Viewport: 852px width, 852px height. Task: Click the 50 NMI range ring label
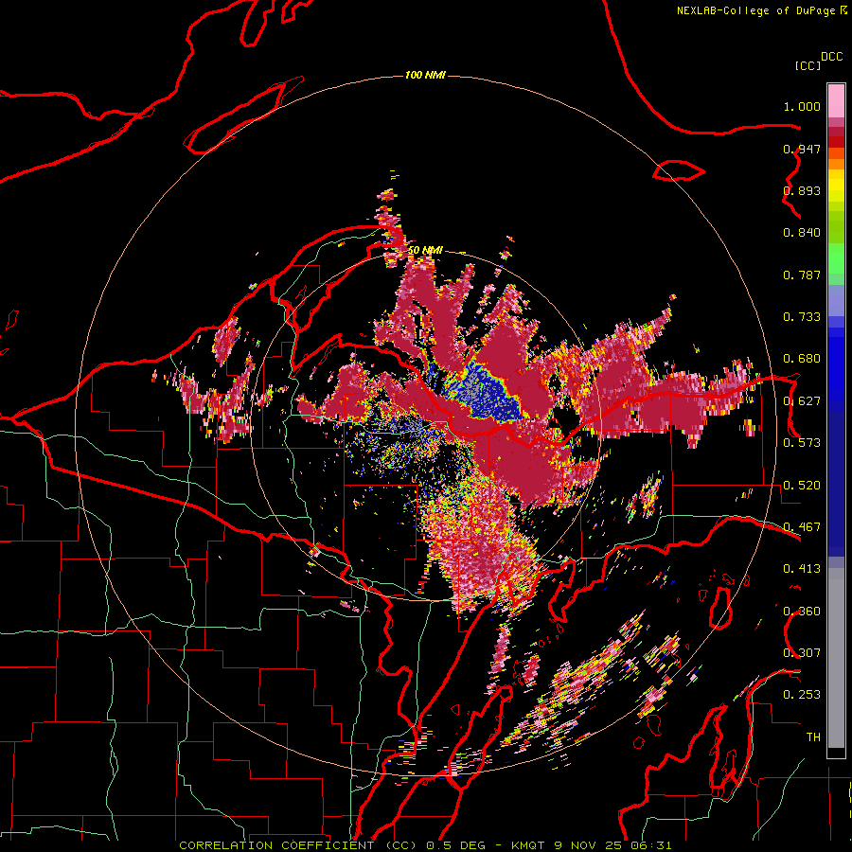point(425,251)
